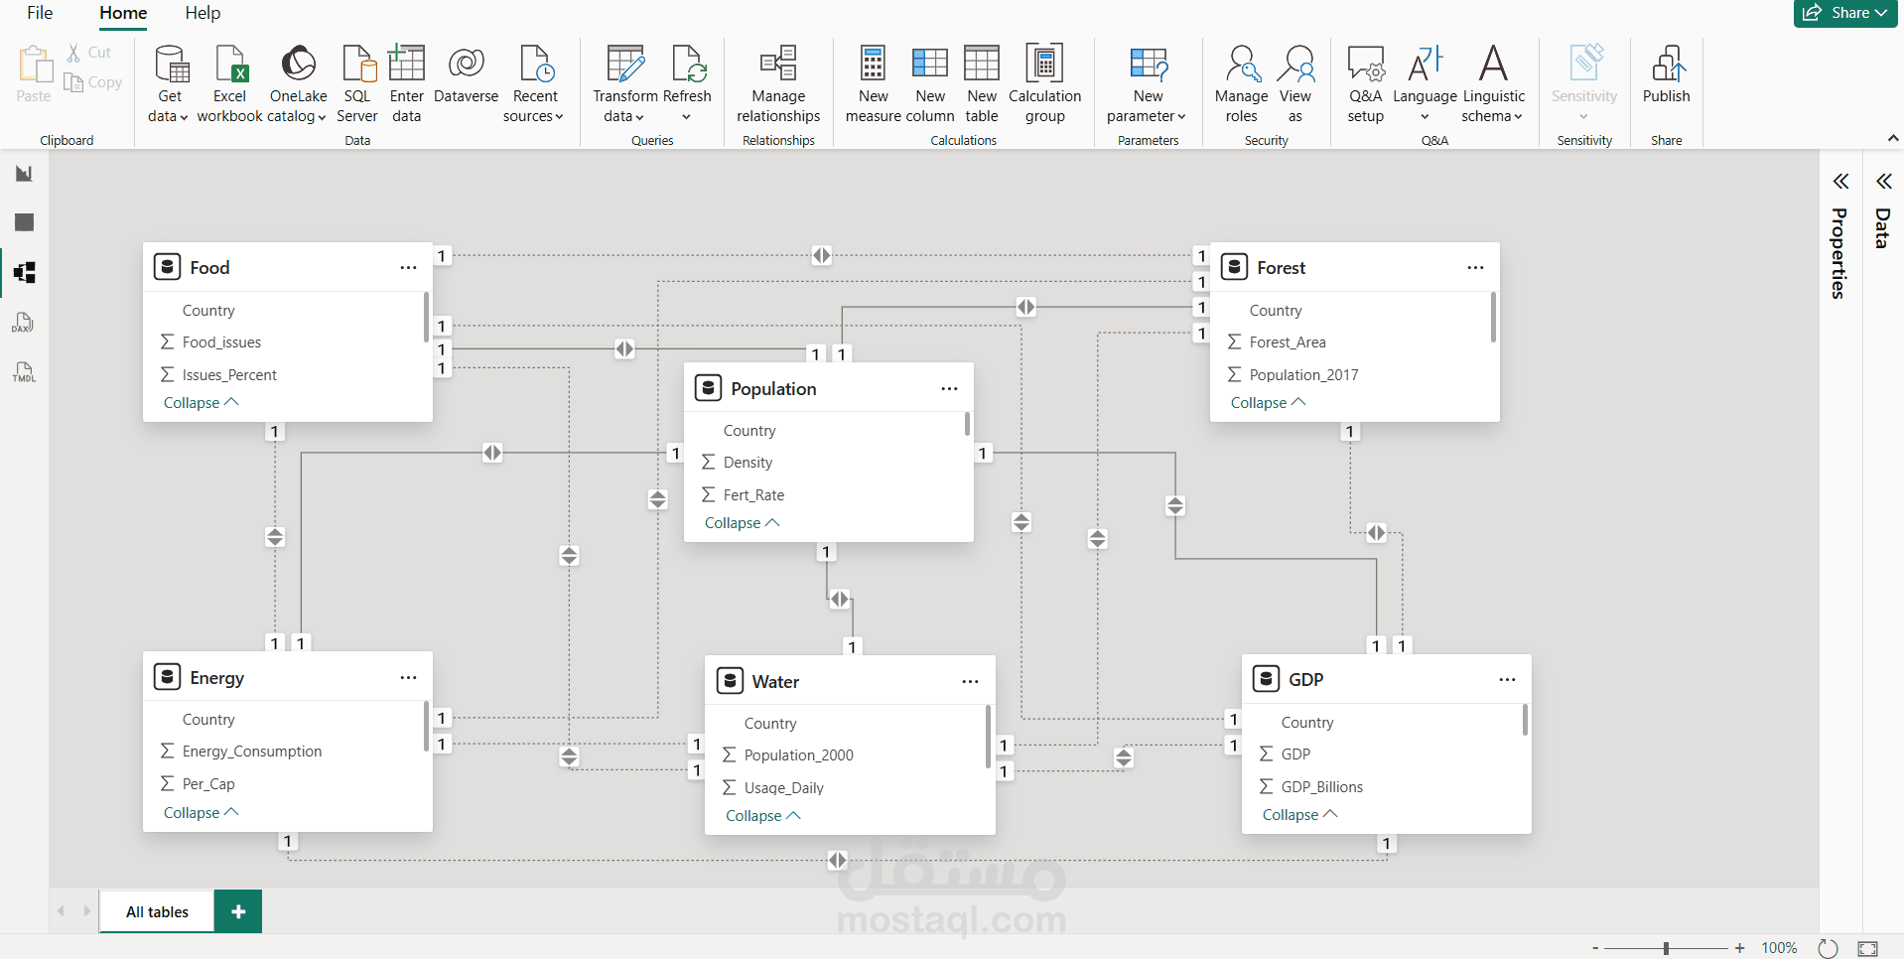Open Population table more options
Screen dimensions: 1904x959
[949, 389]
